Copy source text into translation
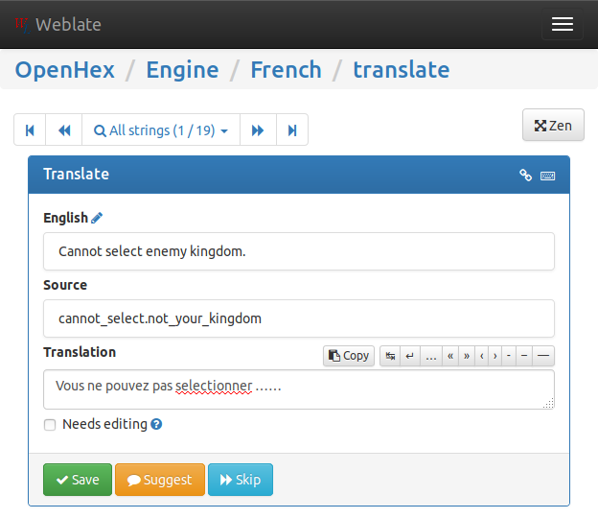This screenshot has width=598, height=518. [349, 356]
